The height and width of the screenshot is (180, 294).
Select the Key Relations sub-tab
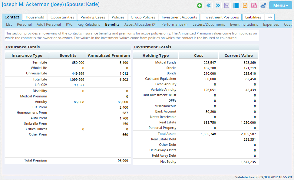click(89, 25)
